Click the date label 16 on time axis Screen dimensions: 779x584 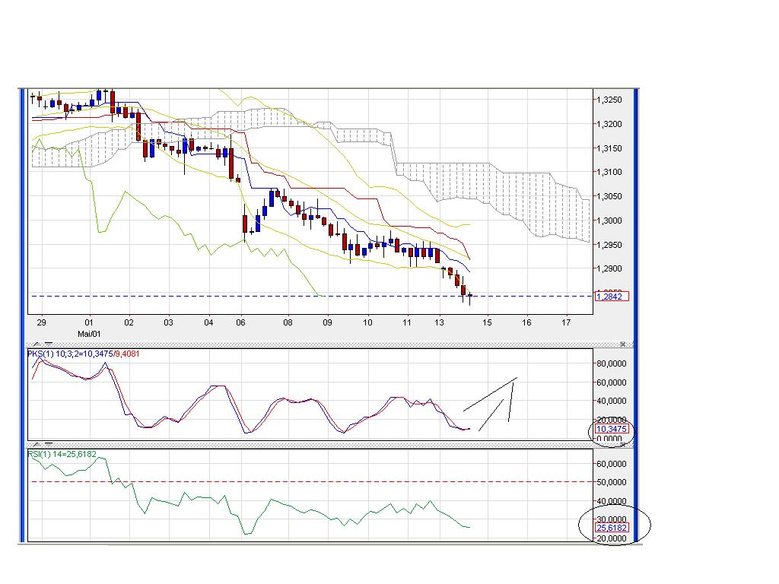point(526,322)
